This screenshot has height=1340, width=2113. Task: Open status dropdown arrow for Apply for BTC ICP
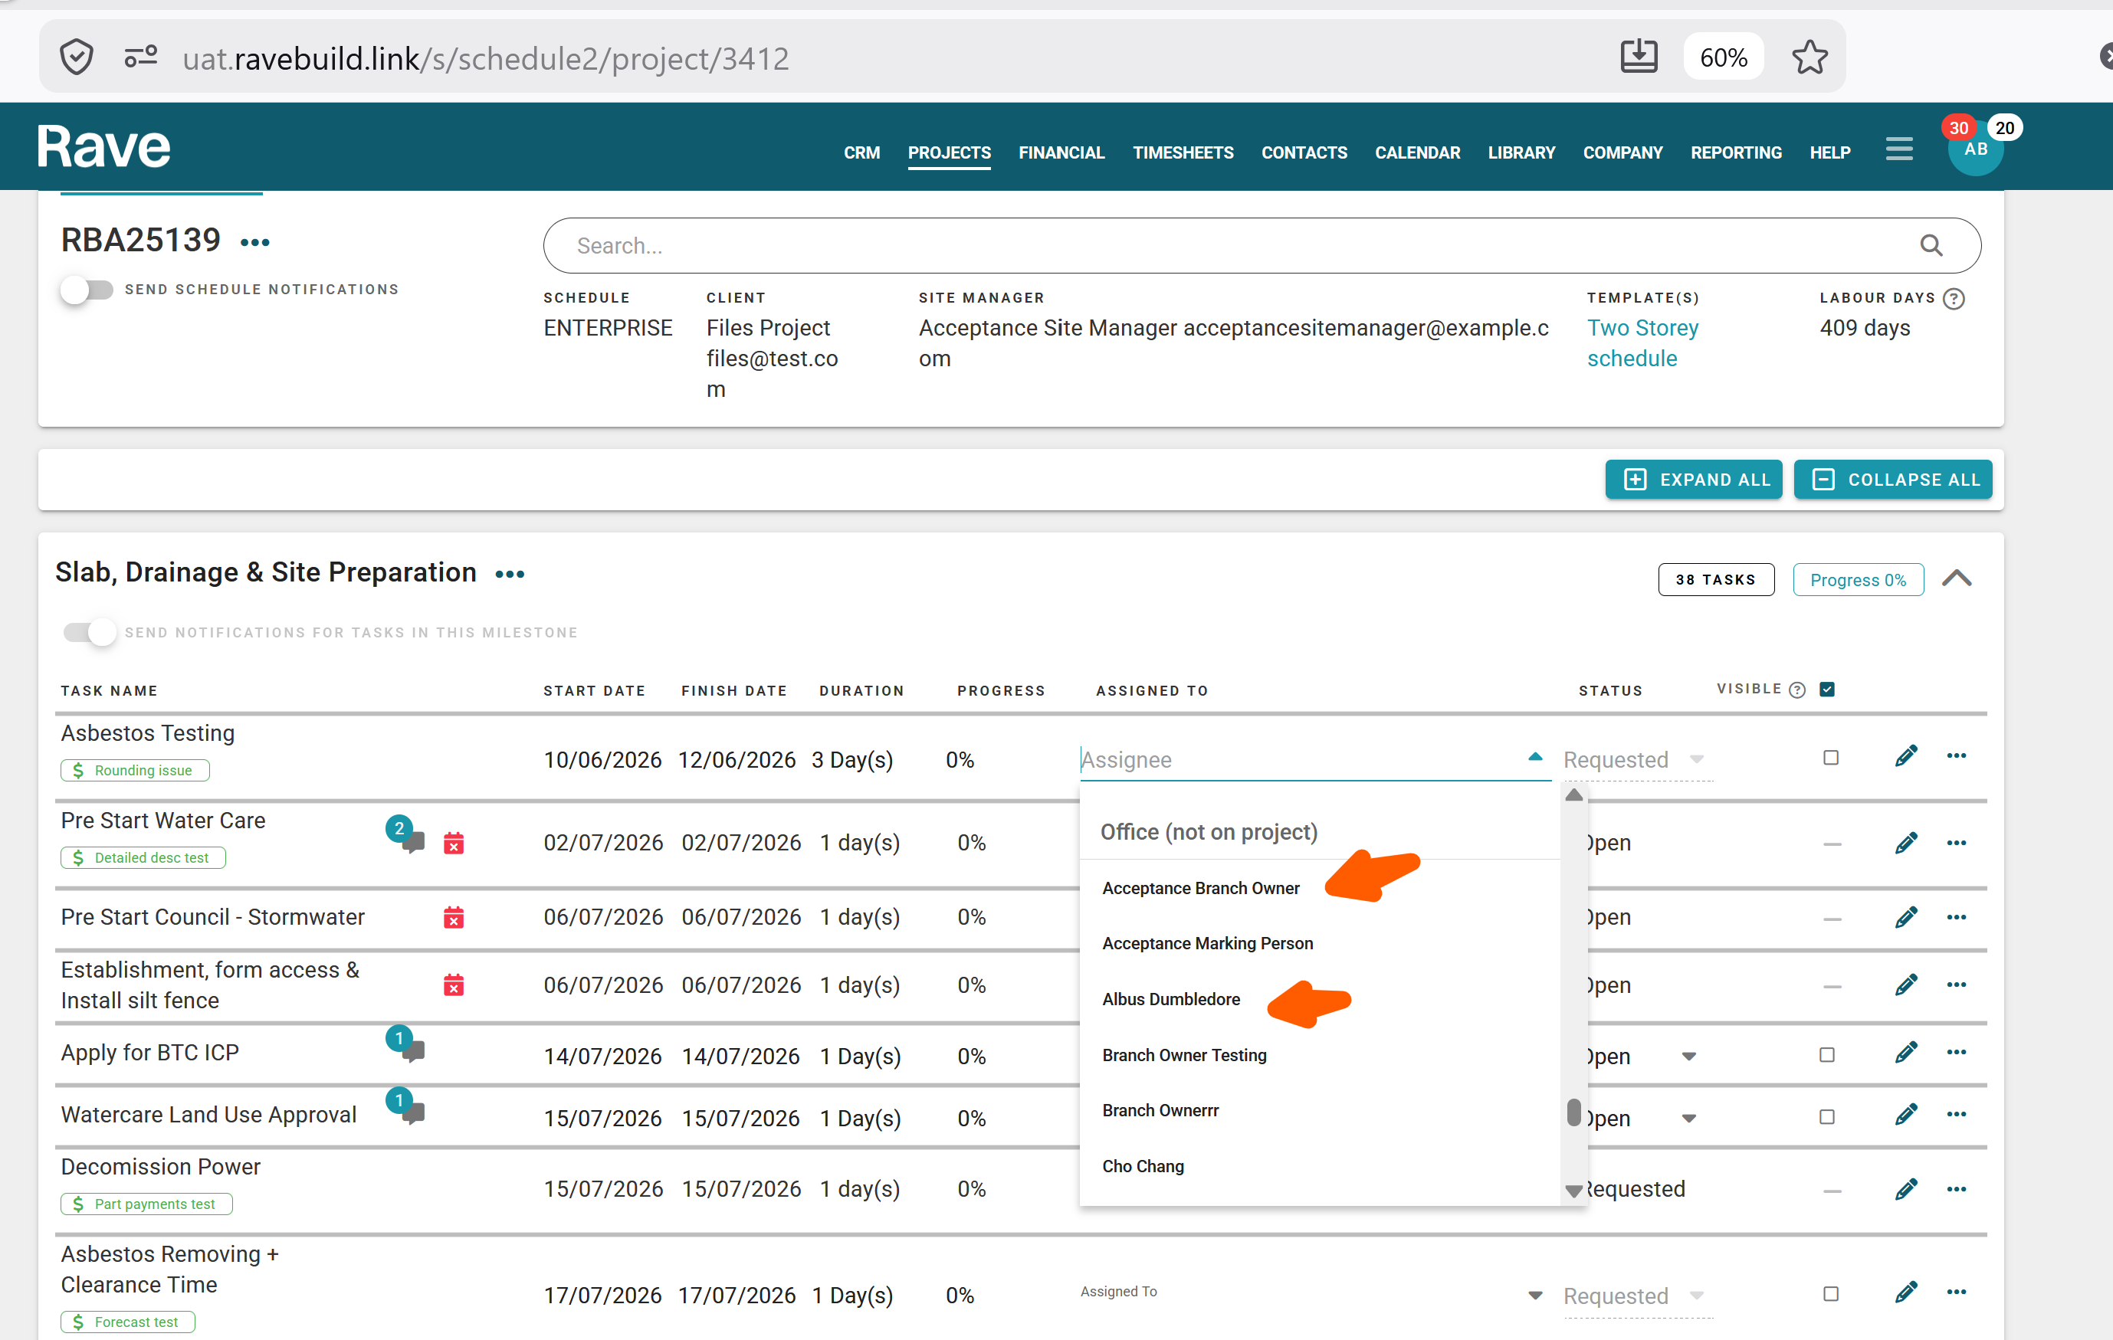(1688, 1057)
